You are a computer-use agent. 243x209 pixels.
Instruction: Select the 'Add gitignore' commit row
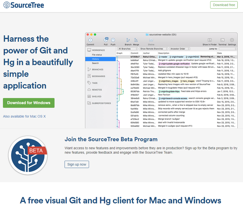(177, 71)
